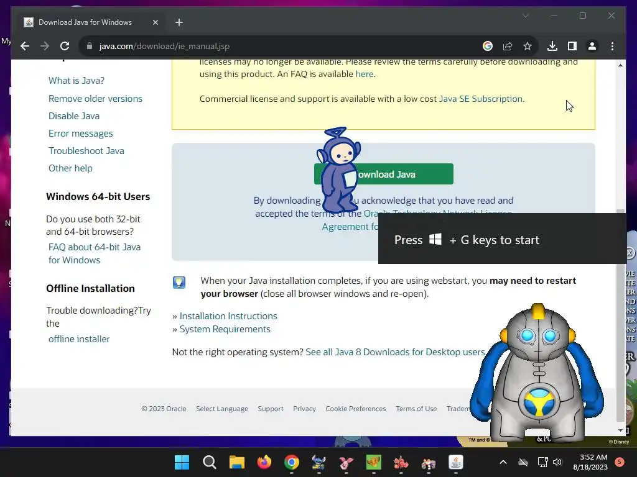Toggle the Chrome side panel
The width and height of the screenshot is (637, 477).
pyautogui.click(x=572, y=46)
